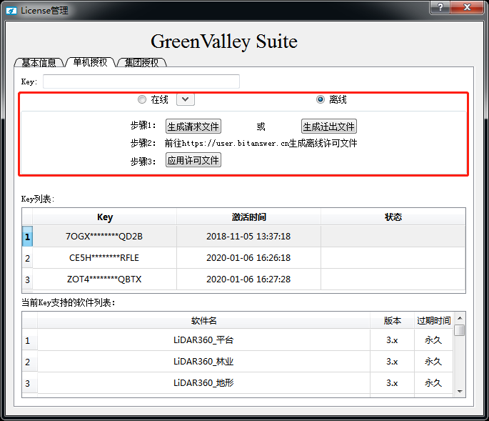Click 永久 expiry for LiDAR360_地形

[433, 383]
